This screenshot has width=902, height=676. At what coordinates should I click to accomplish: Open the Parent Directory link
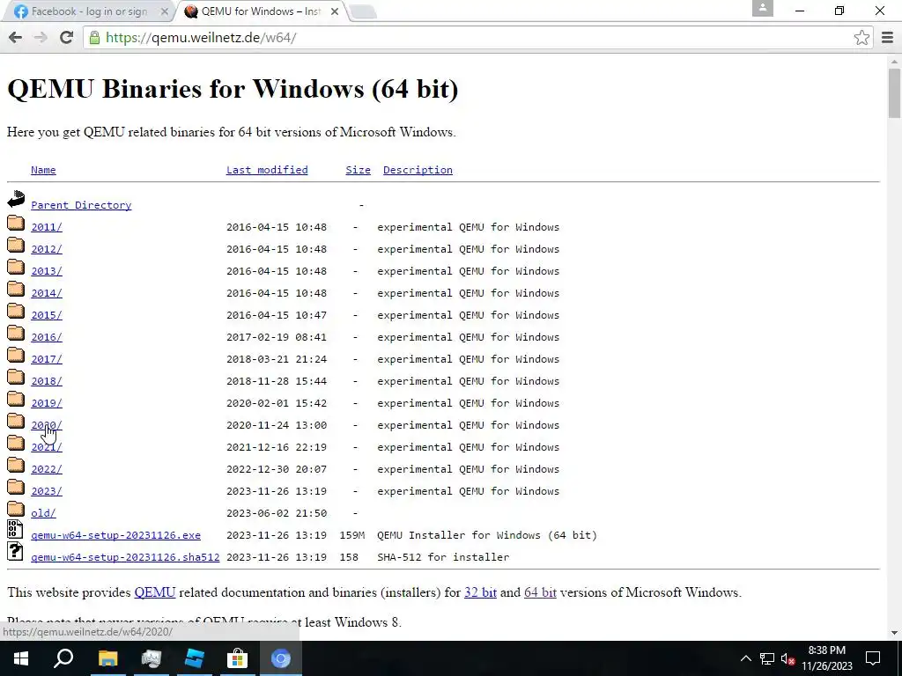[x=81, y=205]
